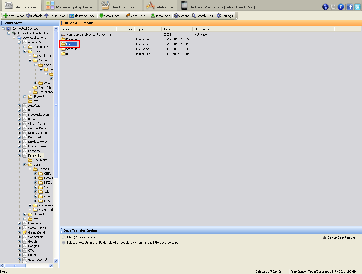362x274 pixels.
Task: Click the New Folder toolbar icon
Action: point(6,16)
